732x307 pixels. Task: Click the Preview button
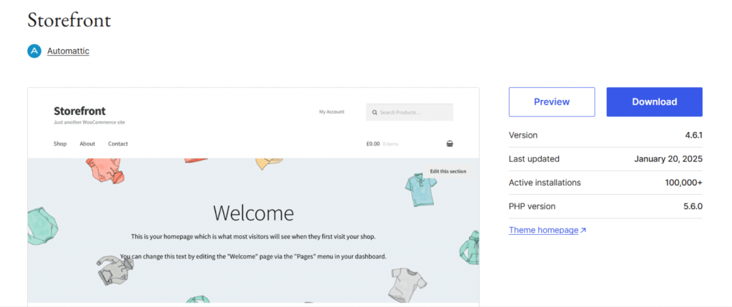552,101
